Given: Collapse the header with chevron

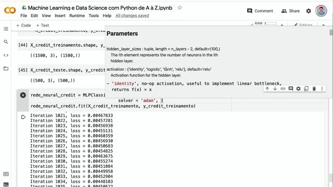Looking at the screenshot, I should pyautogui.click(x=324, y=25).
